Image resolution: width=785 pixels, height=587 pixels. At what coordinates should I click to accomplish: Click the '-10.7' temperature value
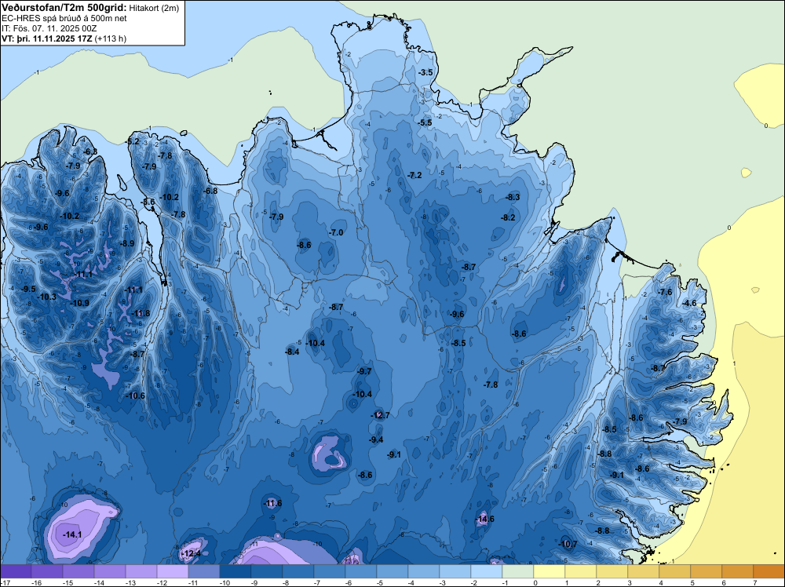pyautogui.click(x=568, y=544)
